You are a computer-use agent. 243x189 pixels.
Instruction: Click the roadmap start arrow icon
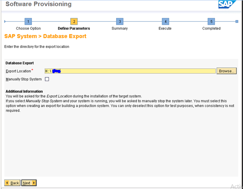5,21
